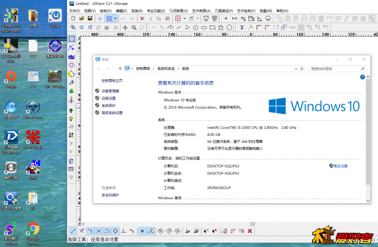Click the scroll down arrow in System window
Screen dimensions: 378x247
(x=368, y=201)
